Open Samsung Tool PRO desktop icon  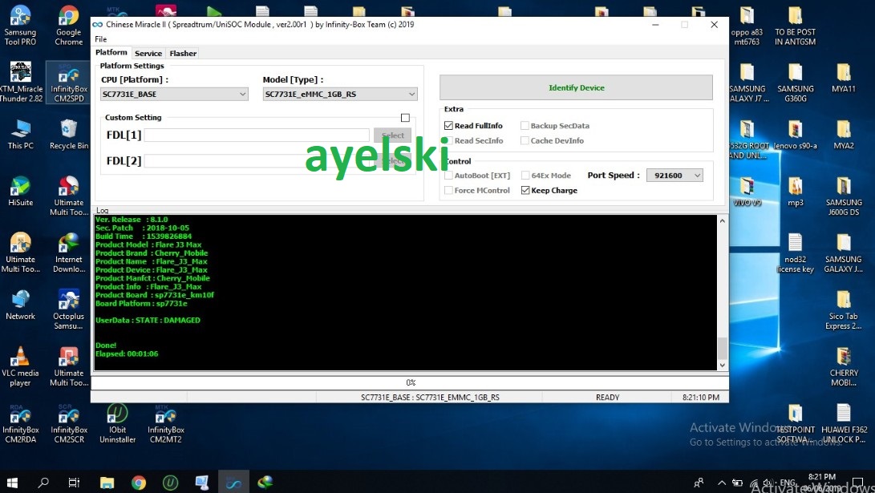point(20,25)
